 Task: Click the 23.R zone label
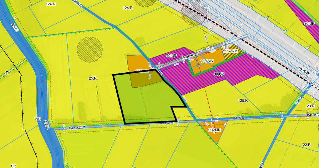(x=311, y=106)
